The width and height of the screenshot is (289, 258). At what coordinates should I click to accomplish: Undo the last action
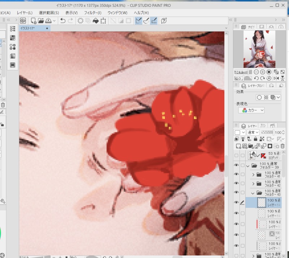click(x=62, y=21)
